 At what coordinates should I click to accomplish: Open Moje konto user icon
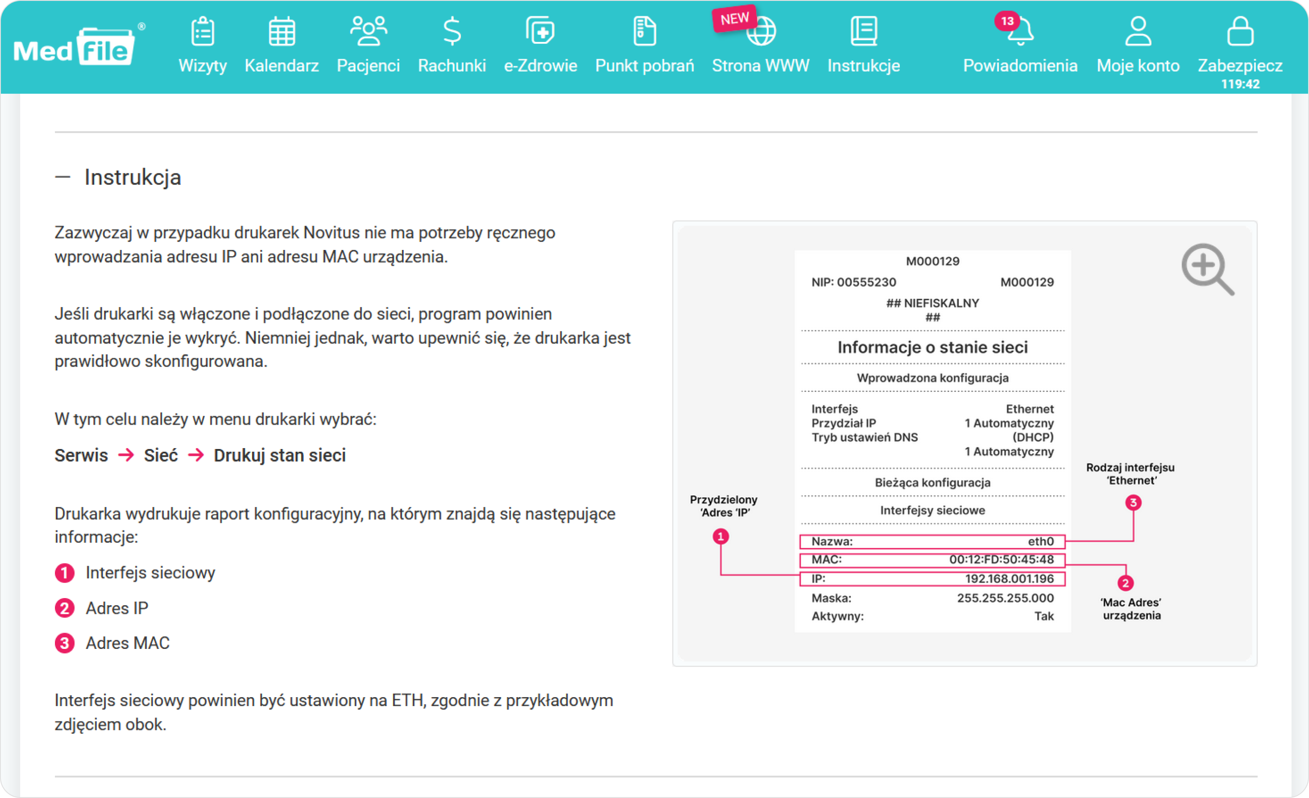(1138, 32)
